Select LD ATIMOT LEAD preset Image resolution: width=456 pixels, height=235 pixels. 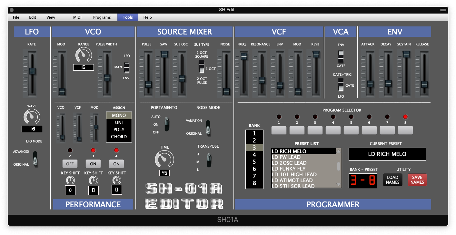click(304, 180)
